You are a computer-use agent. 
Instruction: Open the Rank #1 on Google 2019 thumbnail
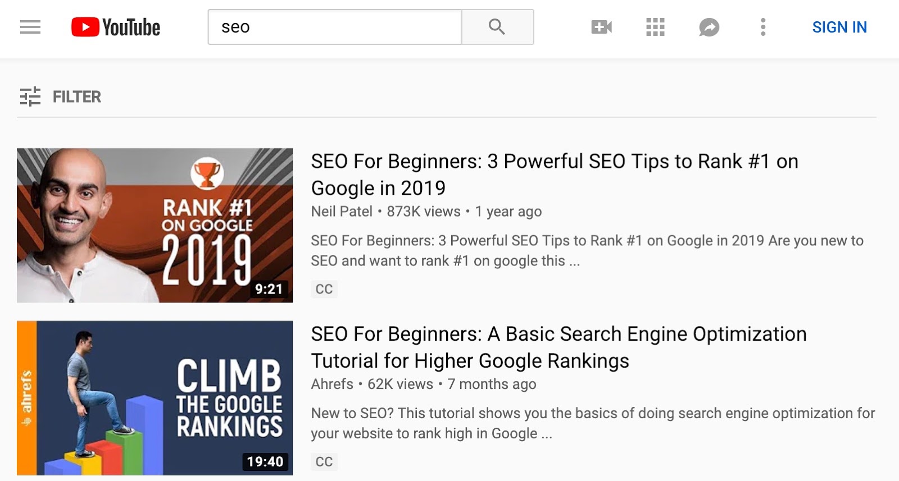tap(155, 225)
